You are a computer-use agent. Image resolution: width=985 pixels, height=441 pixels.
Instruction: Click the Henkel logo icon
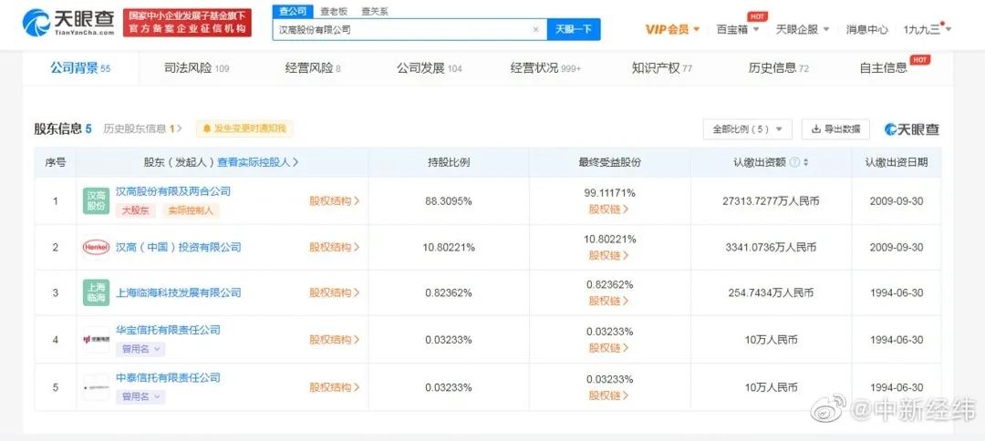[96, 247]
